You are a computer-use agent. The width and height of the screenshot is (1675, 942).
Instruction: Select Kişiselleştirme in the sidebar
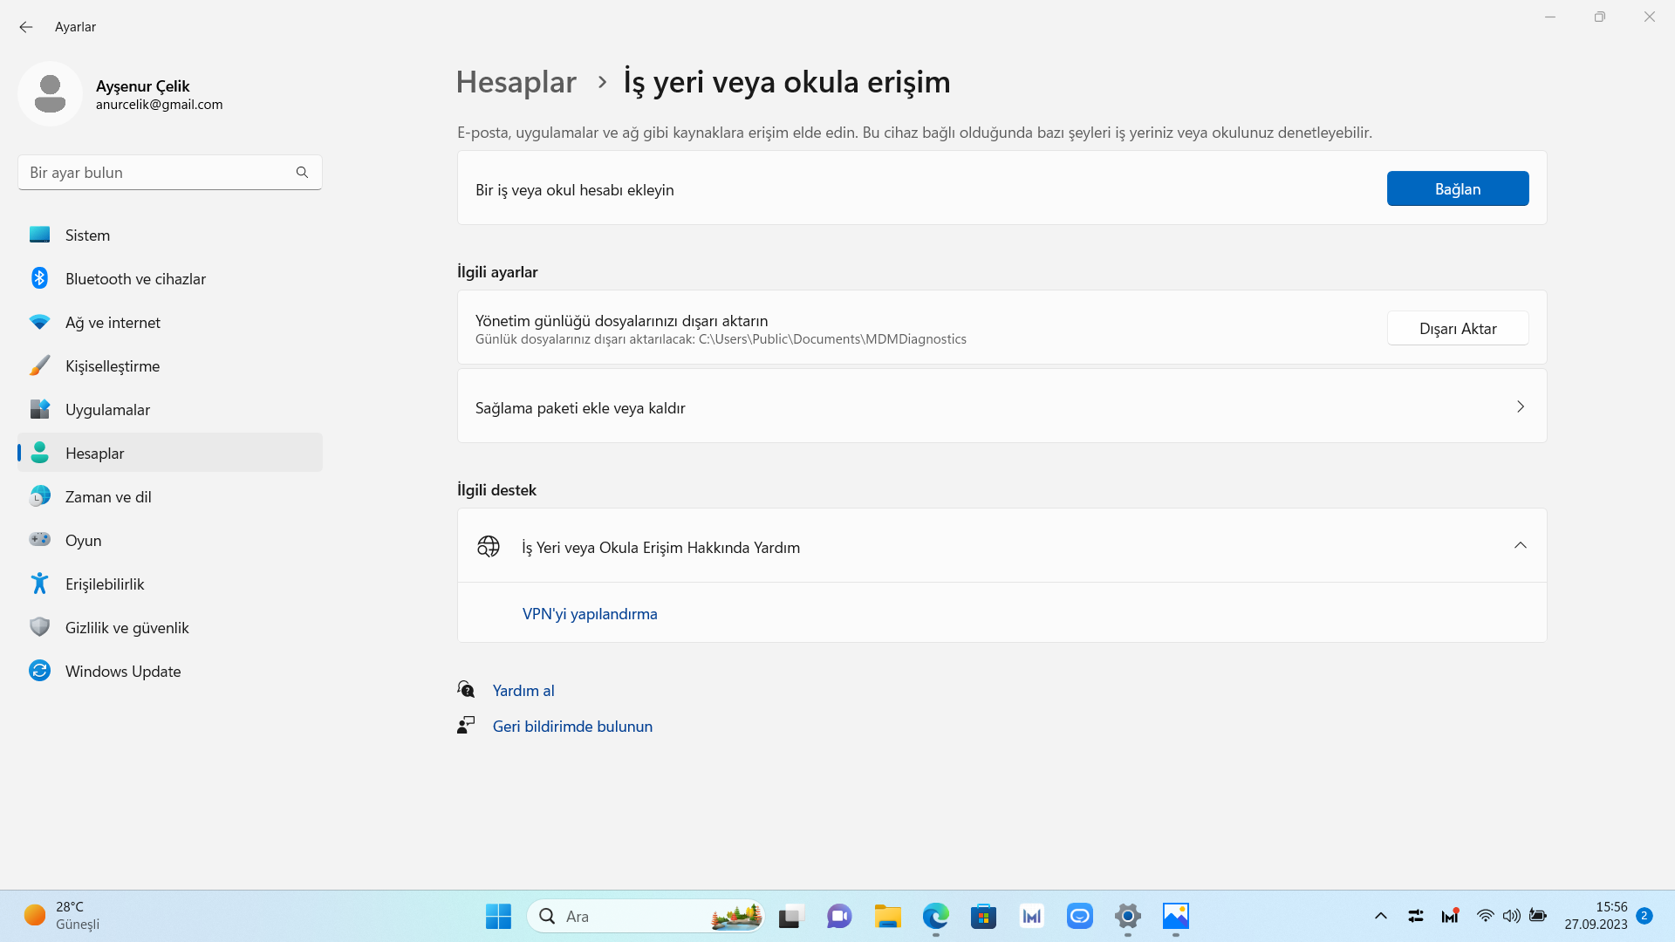pos(113,366)
